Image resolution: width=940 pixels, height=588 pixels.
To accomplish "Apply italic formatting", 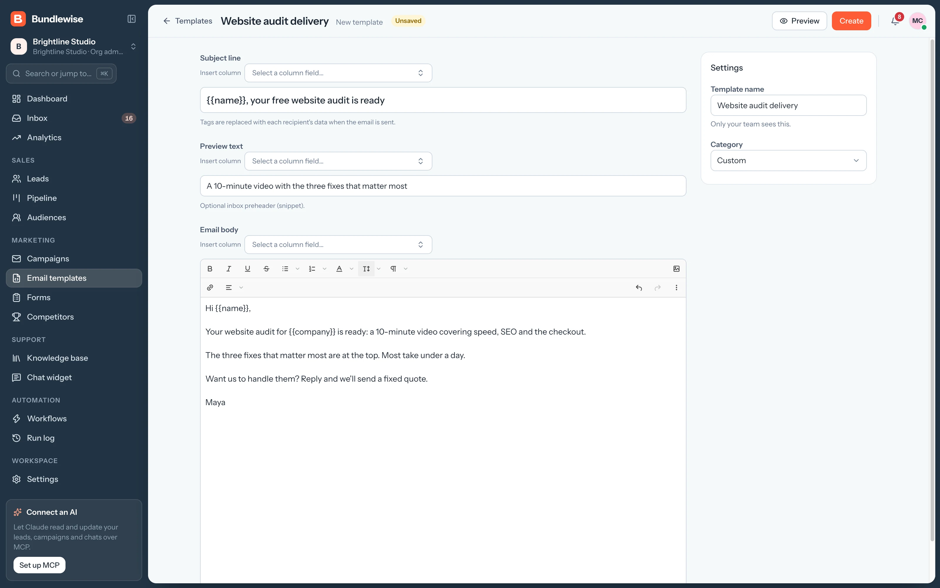I will click(229, 269).
